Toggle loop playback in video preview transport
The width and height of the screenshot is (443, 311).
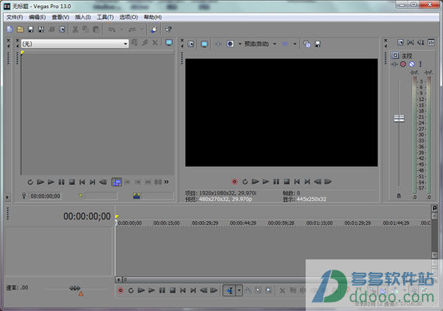(245, 181)
